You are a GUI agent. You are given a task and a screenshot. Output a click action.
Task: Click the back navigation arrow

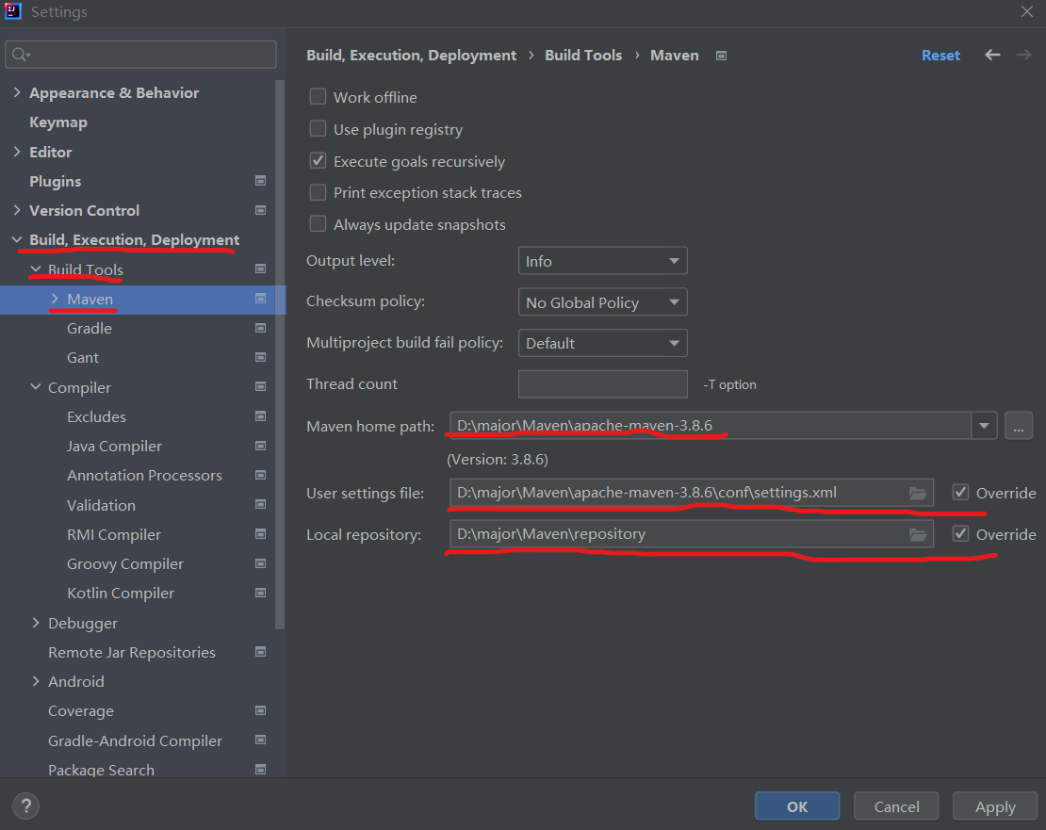[x=992, y=56]
